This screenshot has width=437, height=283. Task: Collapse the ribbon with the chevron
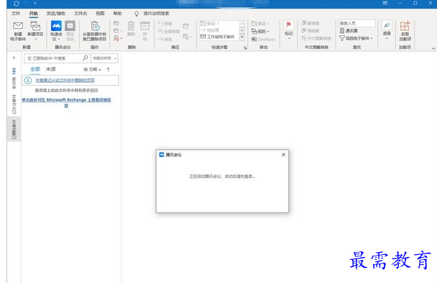[433, 48]
